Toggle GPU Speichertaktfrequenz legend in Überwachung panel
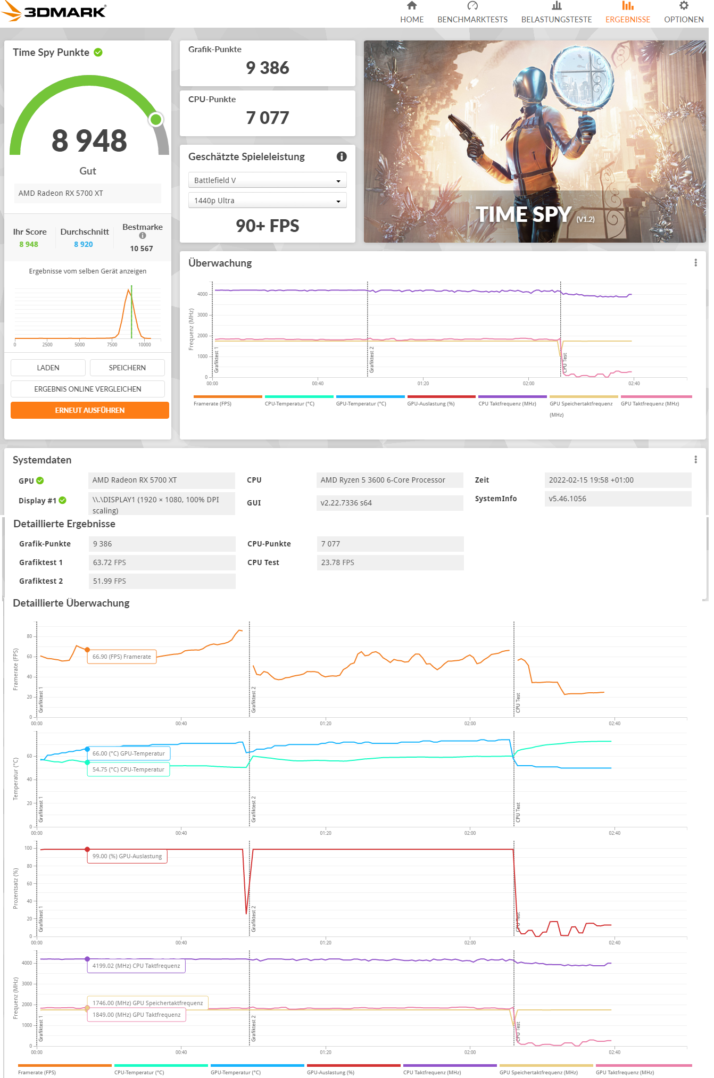Viewport: 714px width, 1078px height. [x=584, y=407]
